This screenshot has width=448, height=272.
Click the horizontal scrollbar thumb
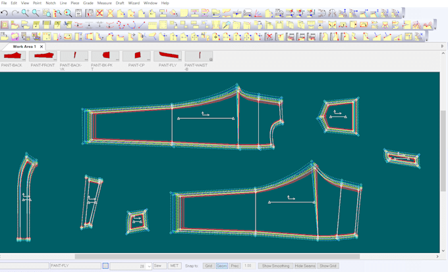point(217,256)
